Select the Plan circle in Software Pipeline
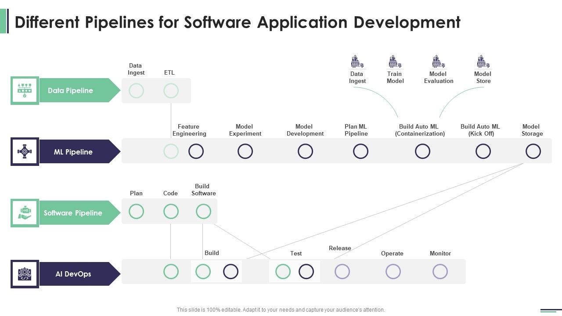Image resolution: width=562 pixels, height=316 pixels. pos(136,212)
